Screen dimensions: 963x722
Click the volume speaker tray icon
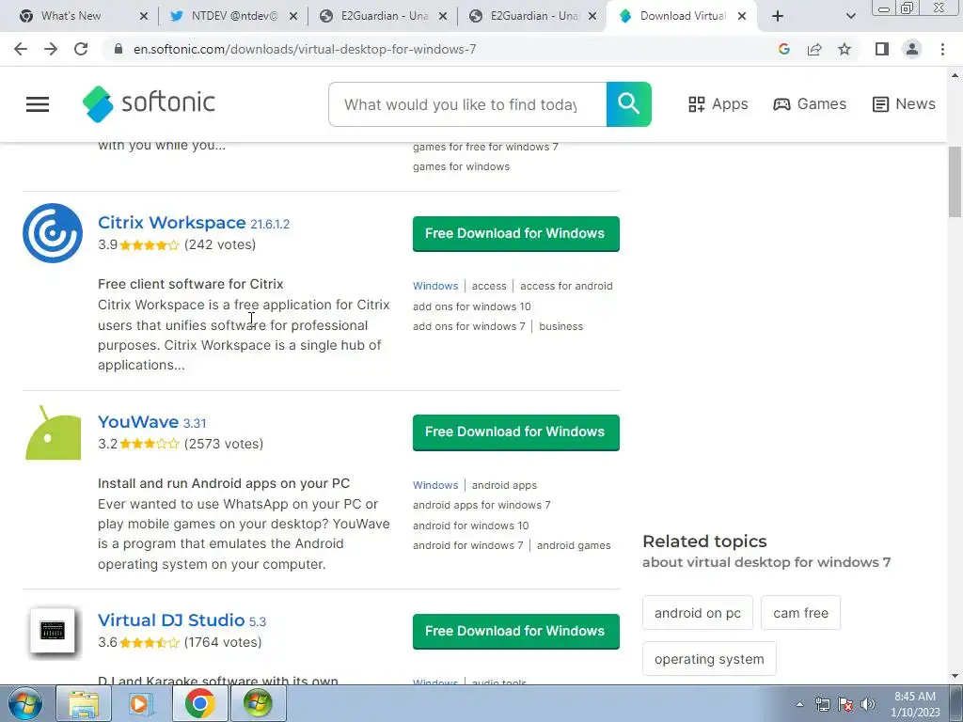coord(868,704)
